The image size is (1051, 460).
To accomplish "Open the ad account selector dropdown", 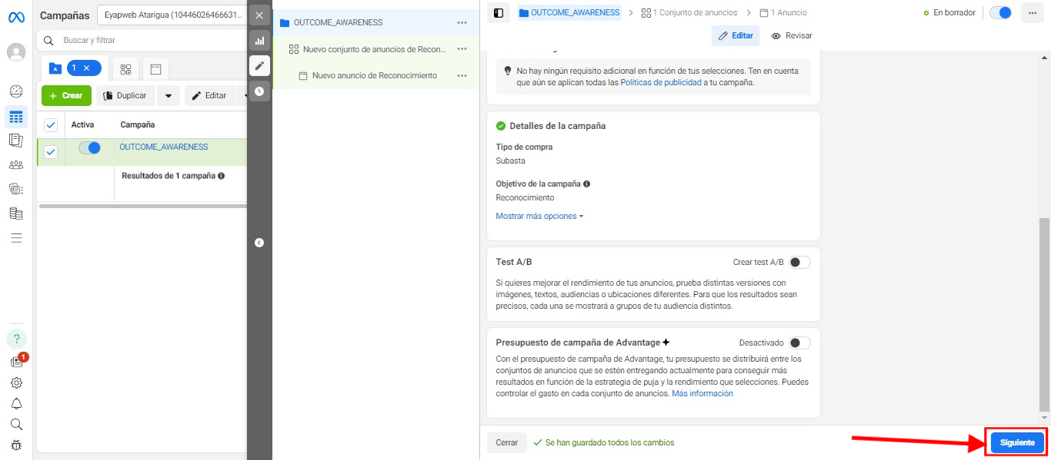I will 172,15.
